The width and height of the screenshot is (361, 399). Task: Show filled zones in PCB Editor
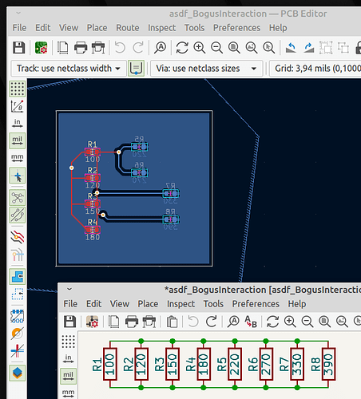(x=18, y=277)
